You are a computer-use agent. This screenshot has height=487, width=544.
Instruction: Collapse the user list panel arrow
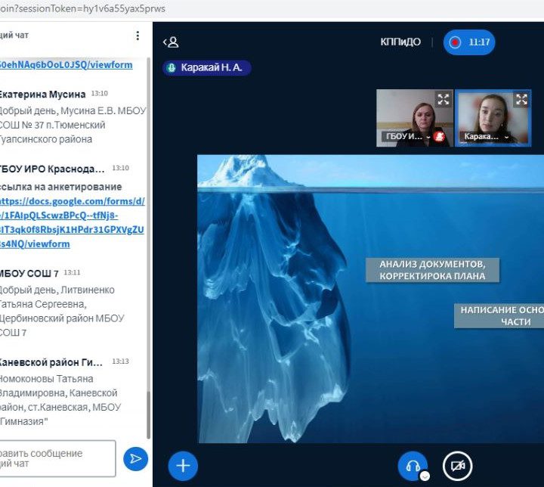(x=171, y=42)
